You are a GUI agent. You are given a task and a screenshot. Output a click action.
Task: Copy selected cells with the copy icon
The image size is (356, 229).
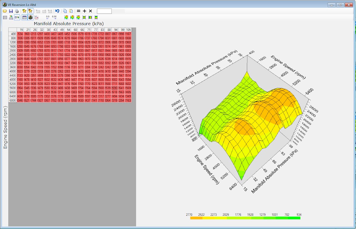point(65,11)
